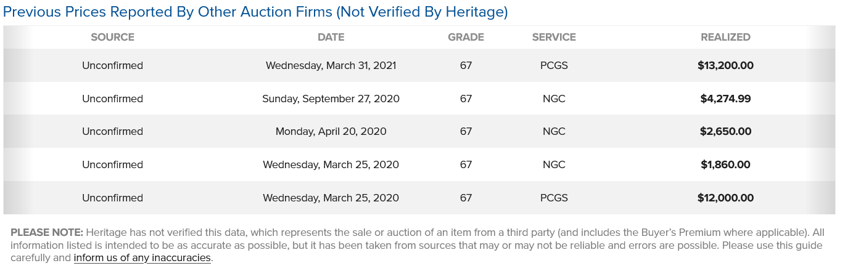The image size is (853, 271).
Task: Click PCGS service in the first row
Action: [x=554, y=65]
